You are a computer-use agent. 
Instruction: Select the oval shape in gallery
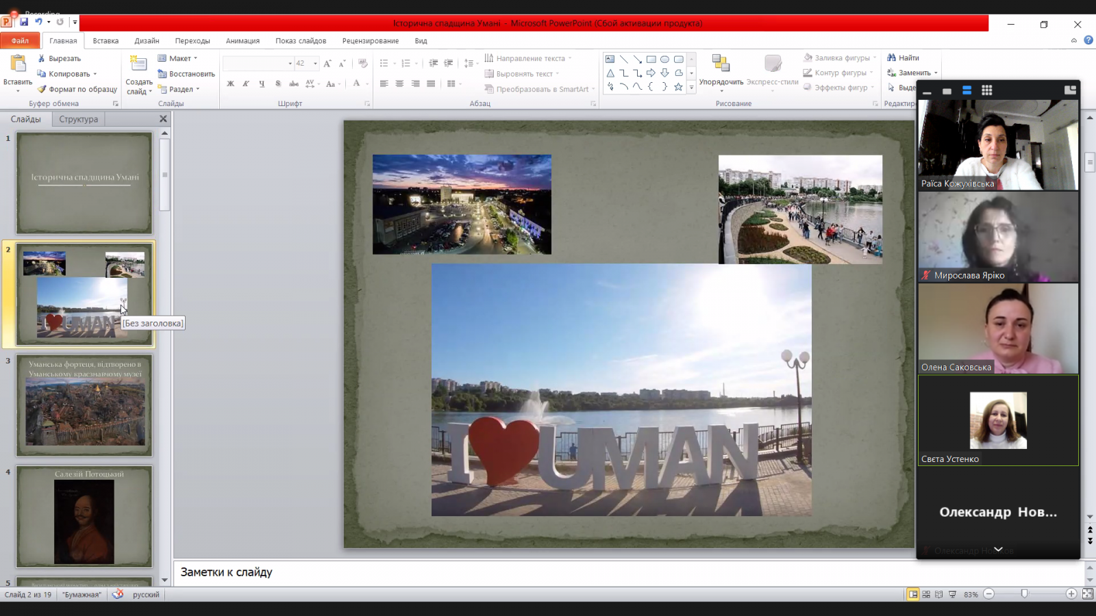(664, 60)
